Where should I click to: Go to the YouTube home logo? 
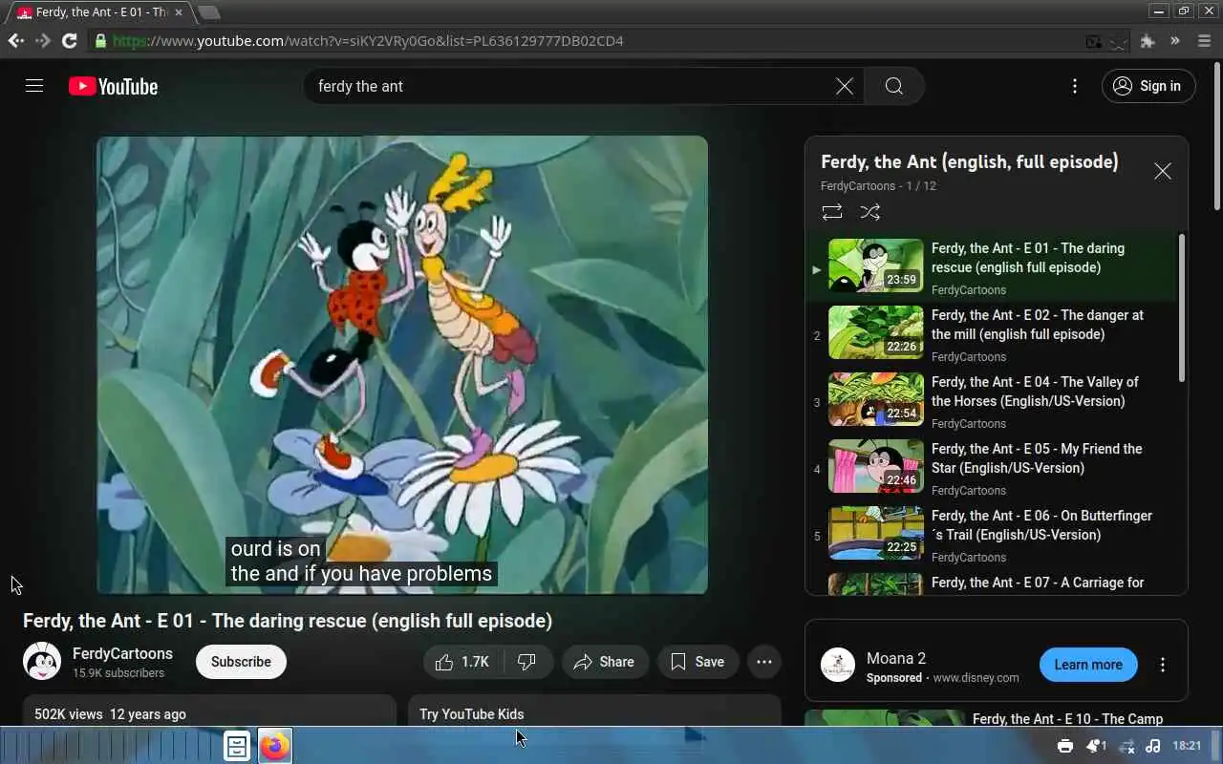pyautogui.click(x=113, y=86)
